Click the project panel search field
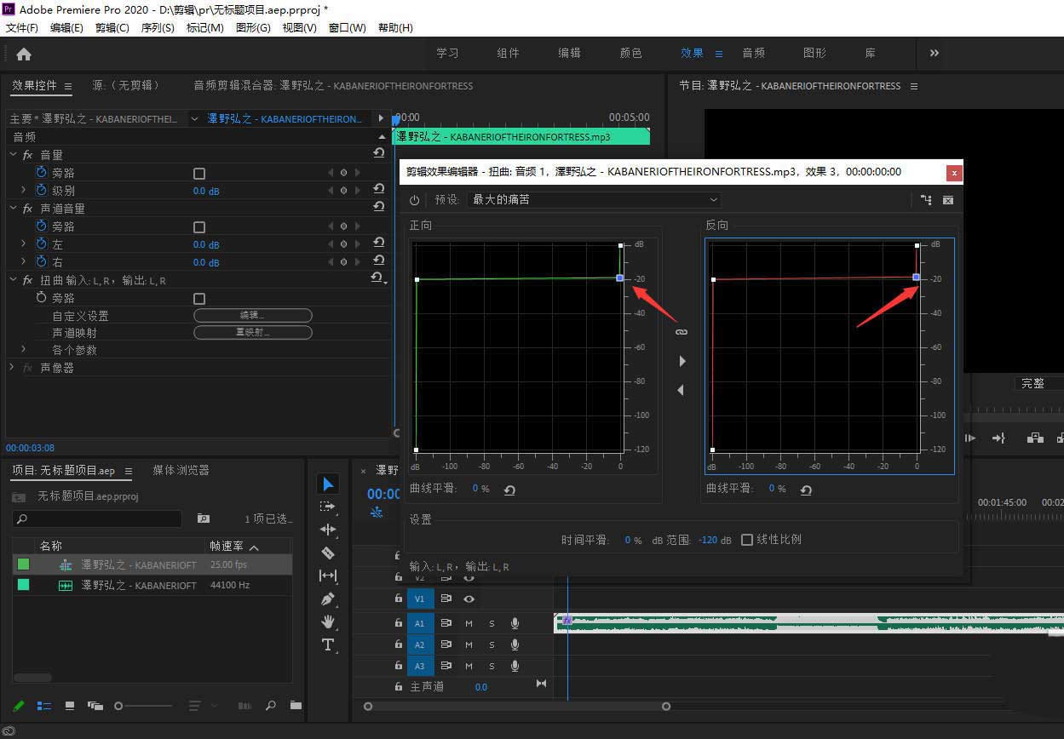Screen dimensions: 1064x739 coord(102,518)
